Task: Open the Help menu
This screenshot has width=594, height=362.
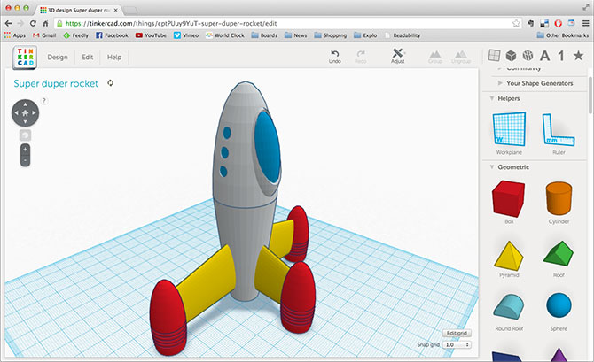Action: click(x=114, y=58)
